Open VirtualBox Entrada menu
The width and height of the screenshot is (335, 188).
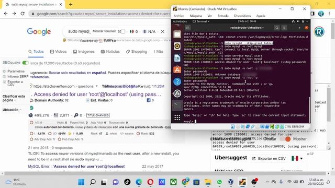tap(223, 16)
